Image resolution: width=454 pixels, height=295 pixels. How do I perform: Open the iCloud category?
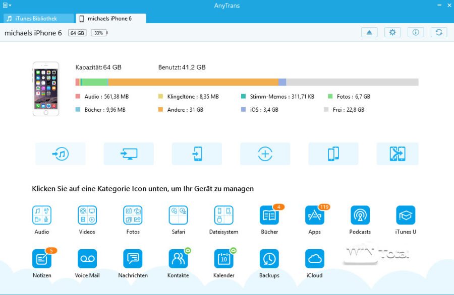[315, 259]
